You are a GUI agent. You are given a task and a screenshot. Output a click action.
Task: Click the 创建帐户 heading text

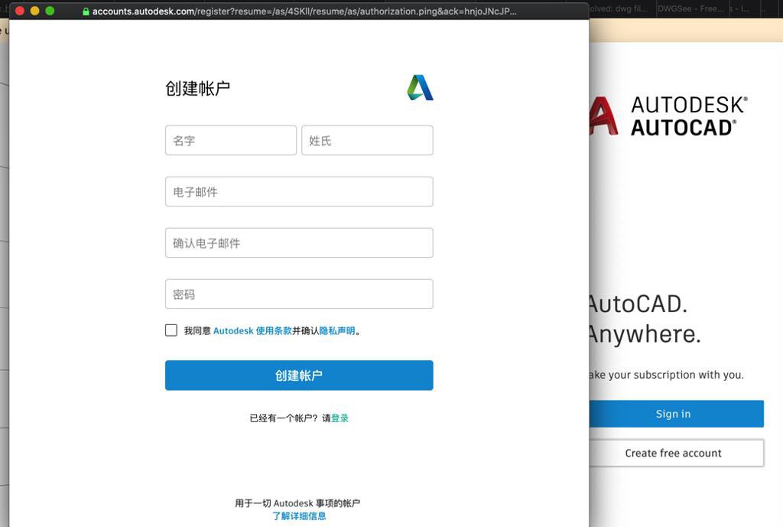[x=198, y=89]
